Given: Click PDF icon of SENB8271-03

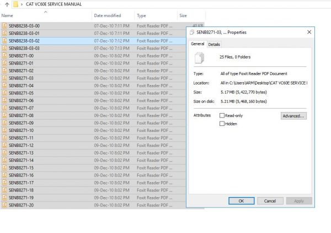Looking at the screenshot, I should click(4, 78).
